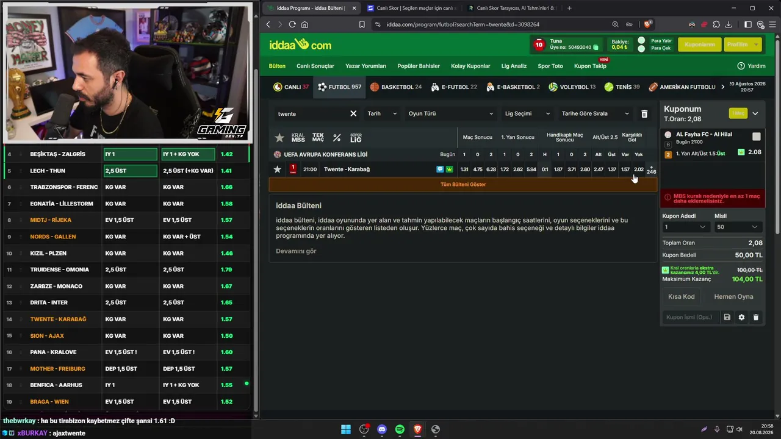The width and height of the screenshot is (781, 439).
Task: Toggle the Kral MBS filter
Action: point(298,138)
